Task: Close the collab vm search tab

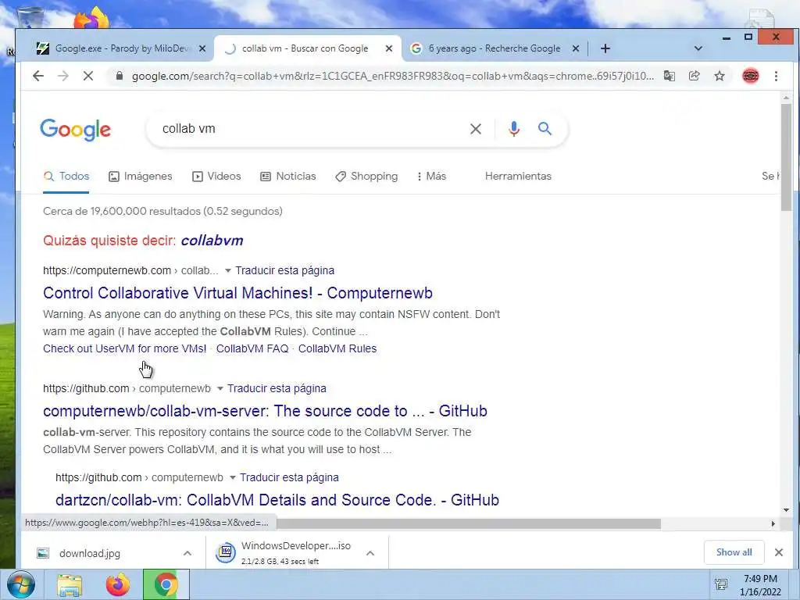Action: pos(389,48)
